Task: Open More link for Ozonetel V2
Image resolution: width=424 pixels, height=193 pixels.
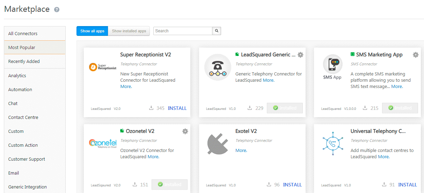Action: (153, 157)
